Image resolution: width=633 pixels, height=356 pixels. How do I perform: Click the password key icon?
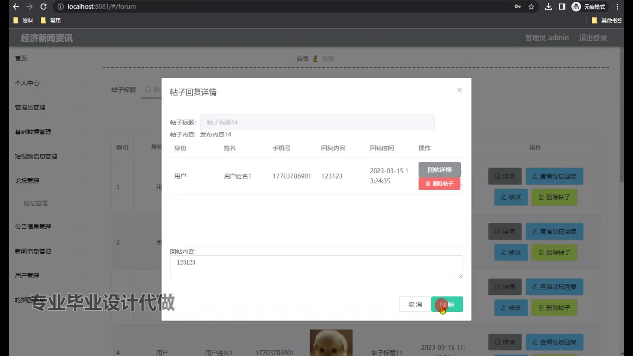point(517,7)
